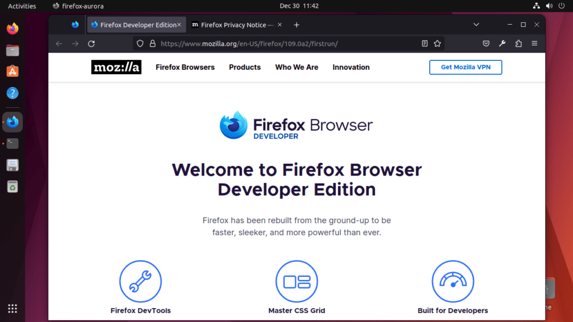Viewport: 573px width, 322px height.
Task: Click the Get Mozilla VPN button
Action: (x=465, y=67)
